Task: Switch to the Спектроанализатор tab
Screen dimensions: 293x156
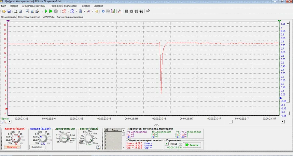Action: coord(29,17)
